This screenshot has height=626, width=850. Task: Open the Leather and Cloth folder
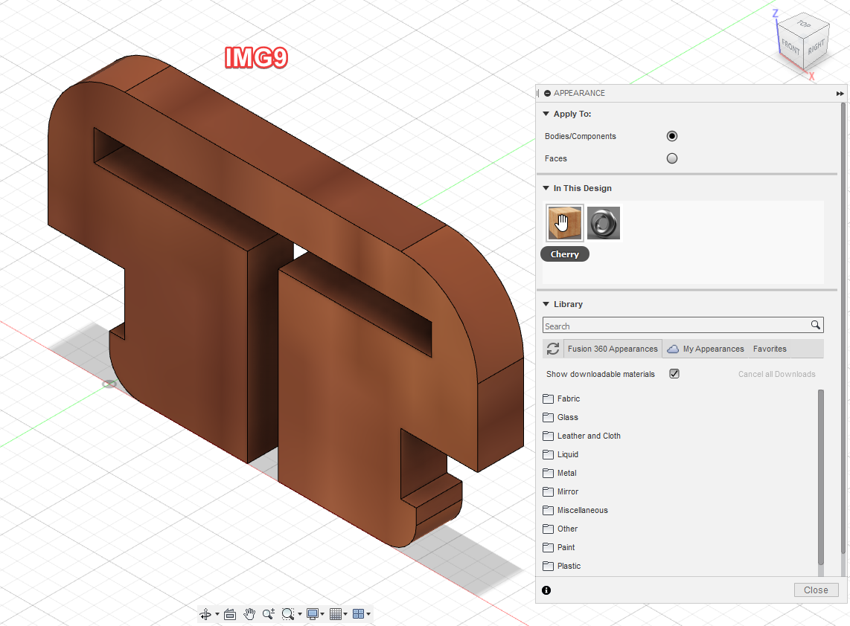tap(581, 436)
